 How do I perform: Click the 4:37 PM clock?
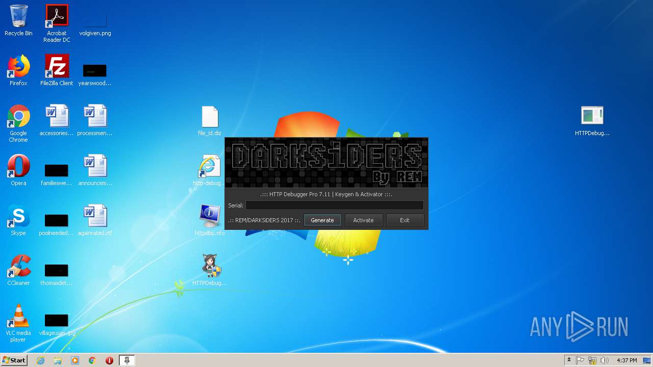[x=626, y=360]
